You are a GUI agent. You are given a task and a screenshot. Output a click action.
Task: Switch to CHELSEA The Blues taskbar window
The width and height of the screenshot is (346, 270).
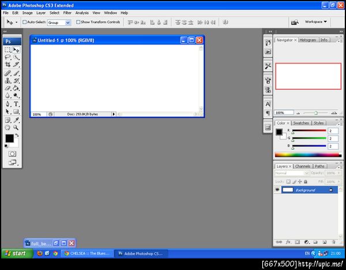(x=88, y=253)
